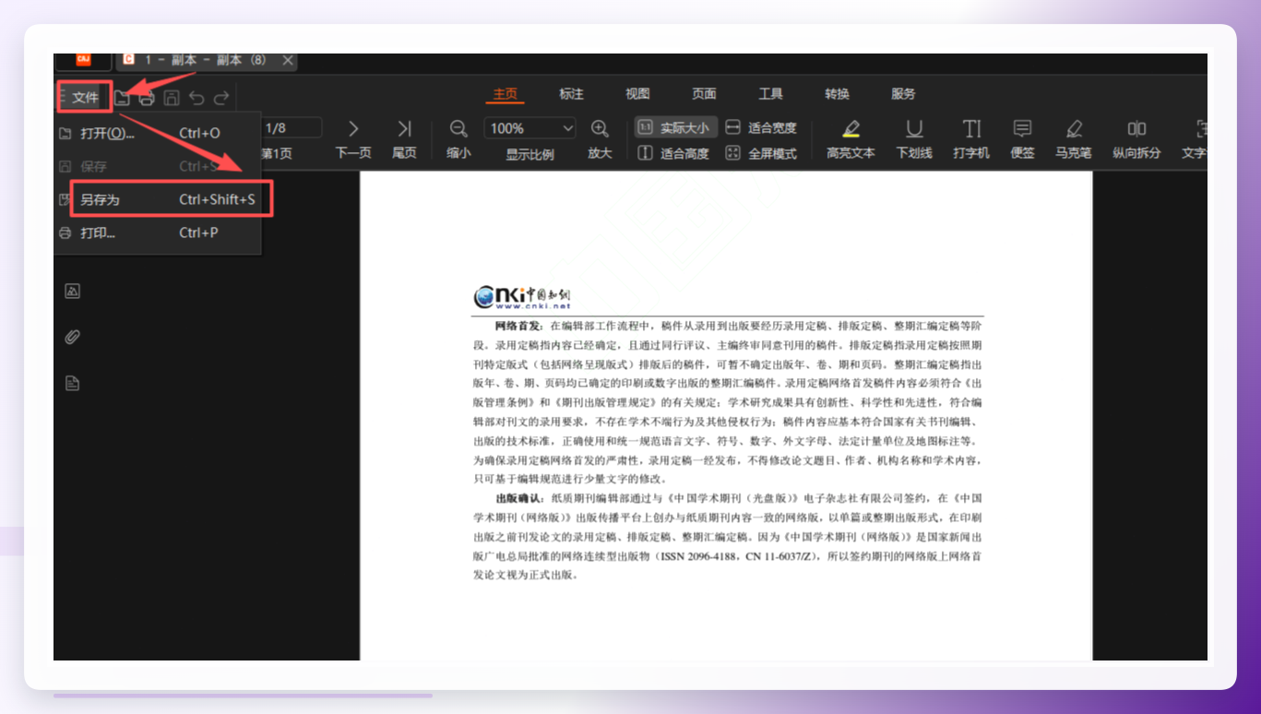This screenshot has width=1261, height=714.
Task: Switch to the 工具 tab
Action: (x=771, y=94)
